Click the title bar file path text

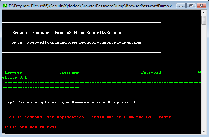[x=90, y=6]
